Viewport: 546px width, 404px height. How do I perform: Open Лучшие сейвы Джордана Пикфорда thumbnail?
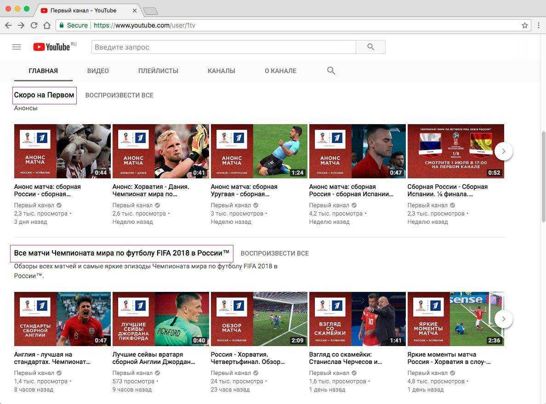[x=160, y=319]
